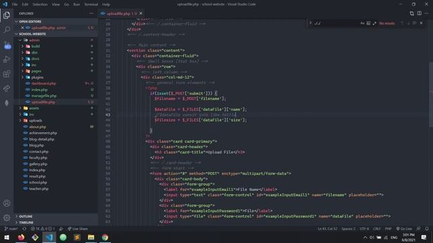This screenshot has width=433, height=243.
Task: Open the Help menu
Action: [106, 4]
